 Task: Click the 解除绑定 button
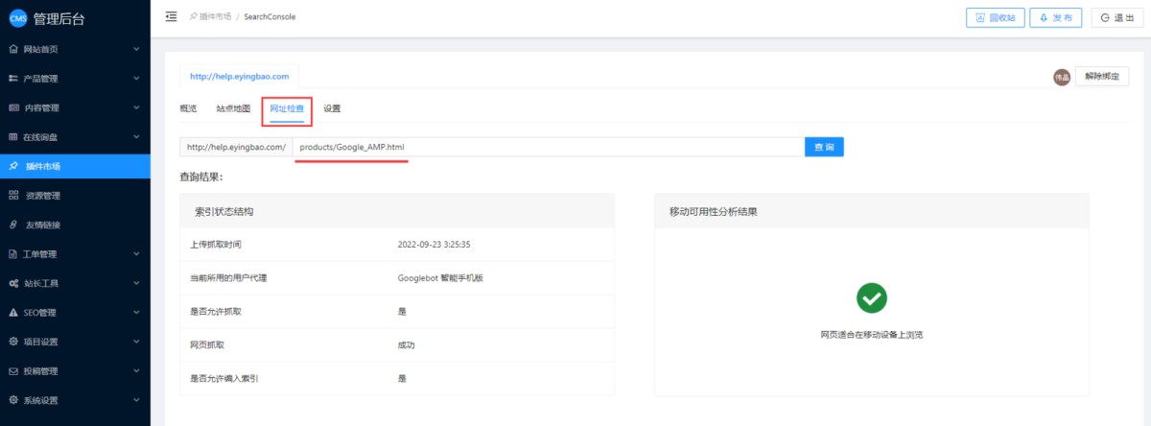[1101, 77]
